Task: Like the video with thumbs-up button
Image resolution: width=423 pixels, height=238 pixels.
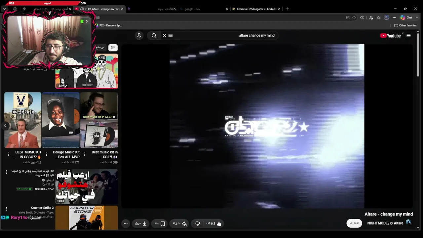Action: pyautogui.click(x=214, y=224)
